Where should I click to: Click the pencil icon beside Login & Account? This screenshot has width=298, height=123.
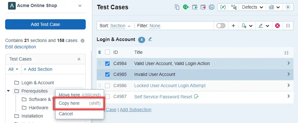[x=150, y=39]
